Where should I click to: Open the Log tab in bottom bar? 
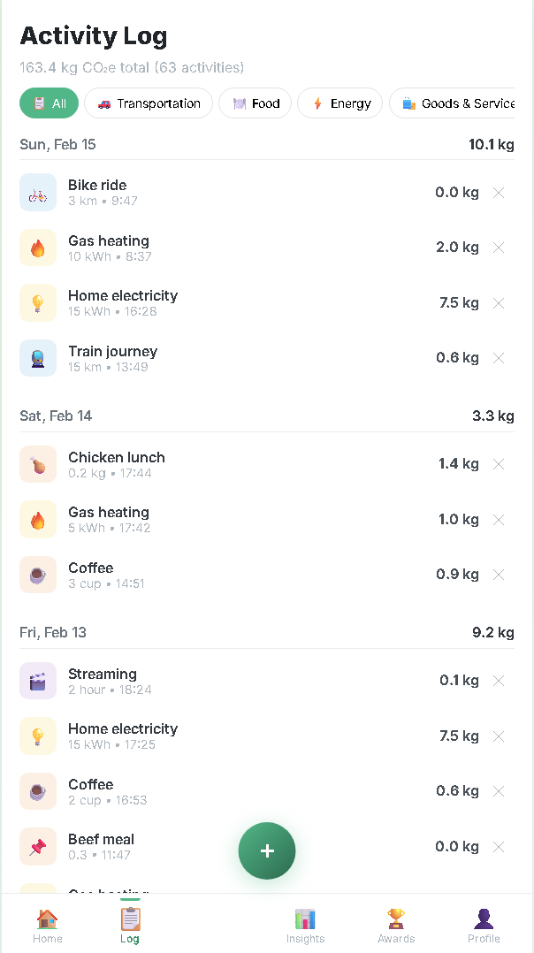click(130, 924)
